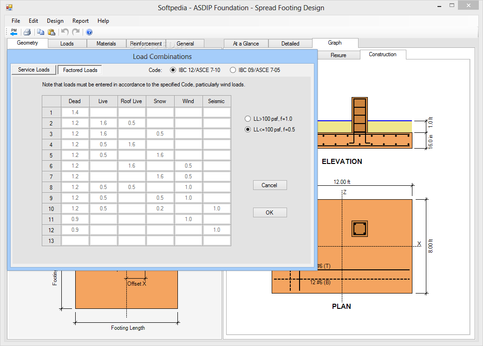This screenshot has height=346, width=483.
Task: Open the Detailed tab
Action: pos(290,44)
